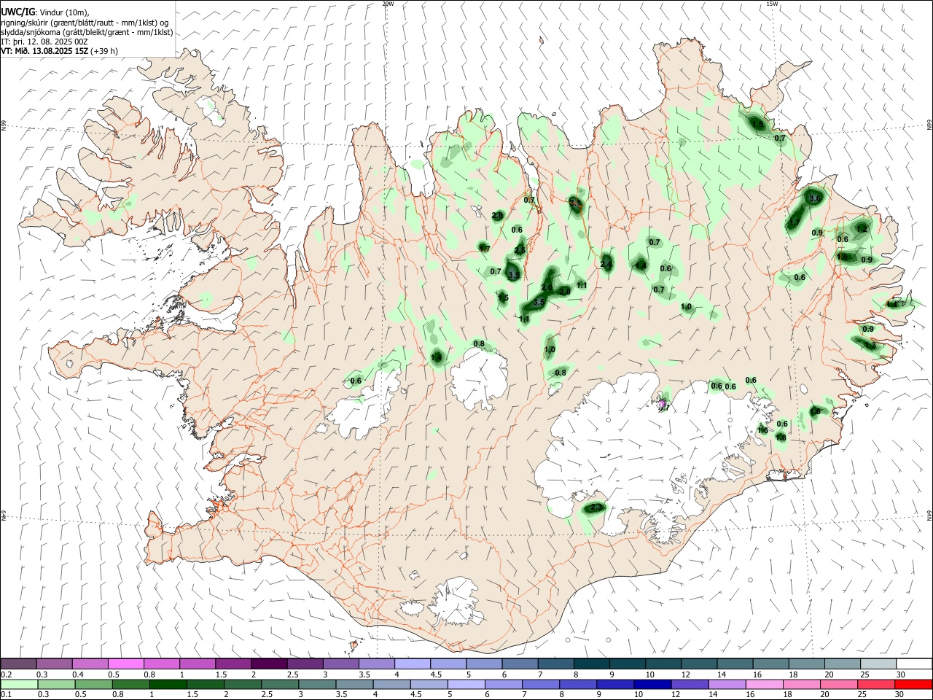Click the darkest green 1–1.5 rain legend swatch
Image resolution: width=933 pixels, height=700 pixels.
coord(168,685)
